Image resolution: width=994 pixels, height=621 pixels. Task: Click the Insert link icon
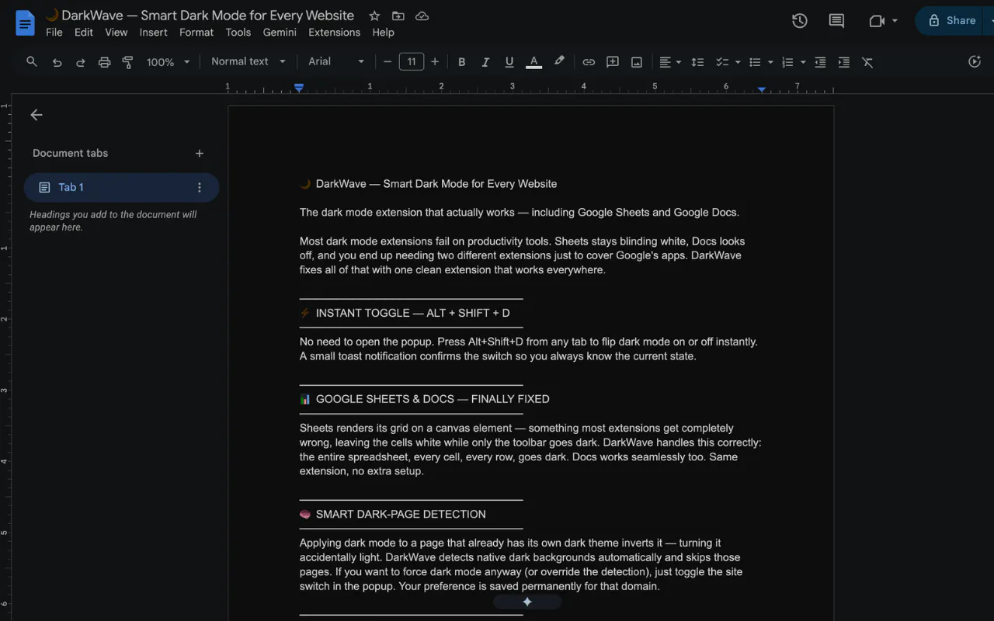pos(589,62)
